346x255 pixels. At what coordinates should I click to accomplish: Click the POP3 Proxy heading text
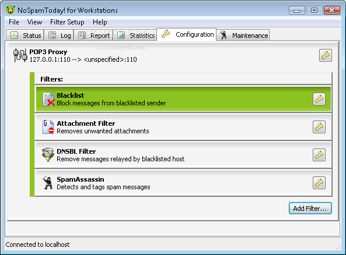[48, 52]
